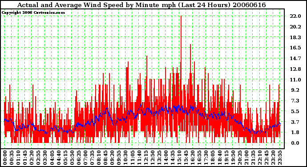Click the 02:20 time label
This screenshot has width=307, height=167.
click(x=32, y=158)
